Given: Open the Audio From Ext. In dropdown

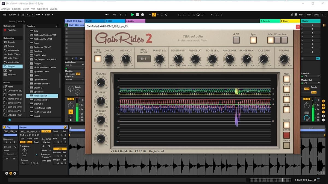Looking at the screenshot, I should coord(75,65).
